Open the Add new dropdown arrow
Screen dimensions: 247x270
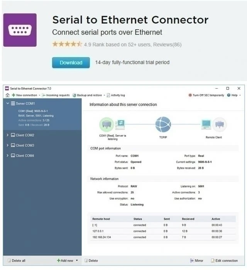click(x=77, y=260)
